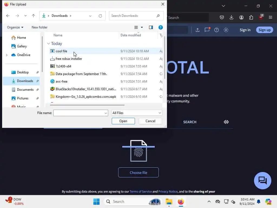This screenshot has height=208, width=277.
Task: Open the view options dropdown arrow
Action: point(142,27)
